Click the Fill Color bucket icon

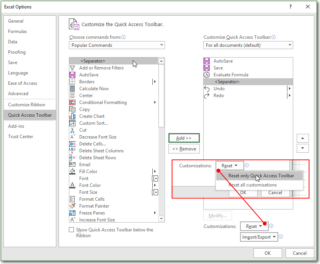[x=72, y=172]
